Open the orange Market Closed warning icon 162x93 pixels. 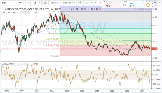click(134, 9)
